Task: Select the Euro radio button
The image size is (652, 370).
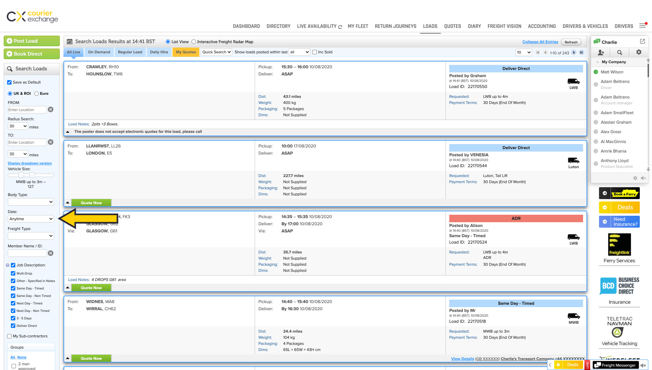Action: pos(37,93)
